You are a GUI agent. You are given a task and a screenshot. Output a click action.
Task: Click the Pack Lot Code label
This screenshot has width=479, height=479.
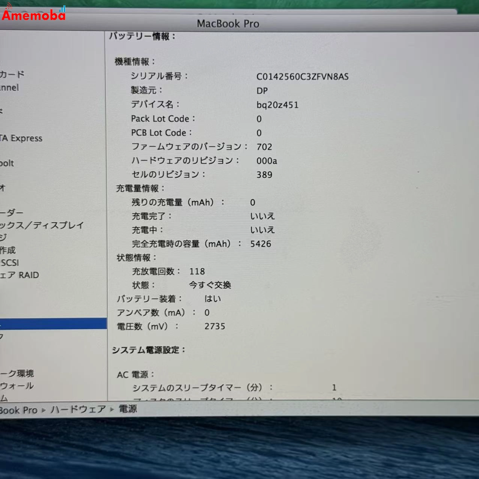(163, 119)
